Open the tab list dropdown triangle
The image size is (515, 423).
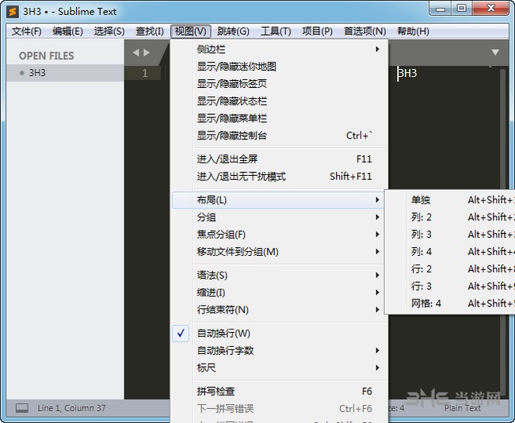tap(495, 52)
